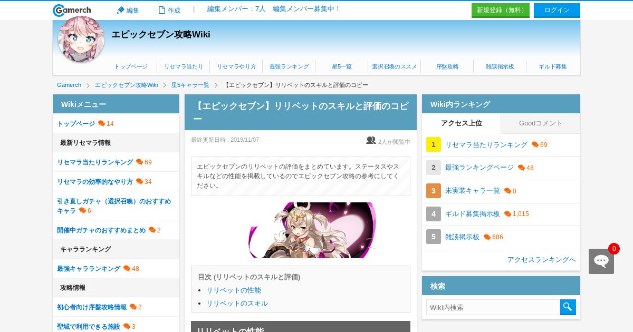Click the viewers people icon
This screenshot has width=633, height=332.
click(x=371, y=141)
